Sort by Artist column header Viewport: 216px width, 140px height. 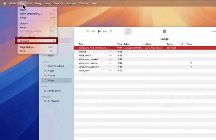click(x=126, y=44)
